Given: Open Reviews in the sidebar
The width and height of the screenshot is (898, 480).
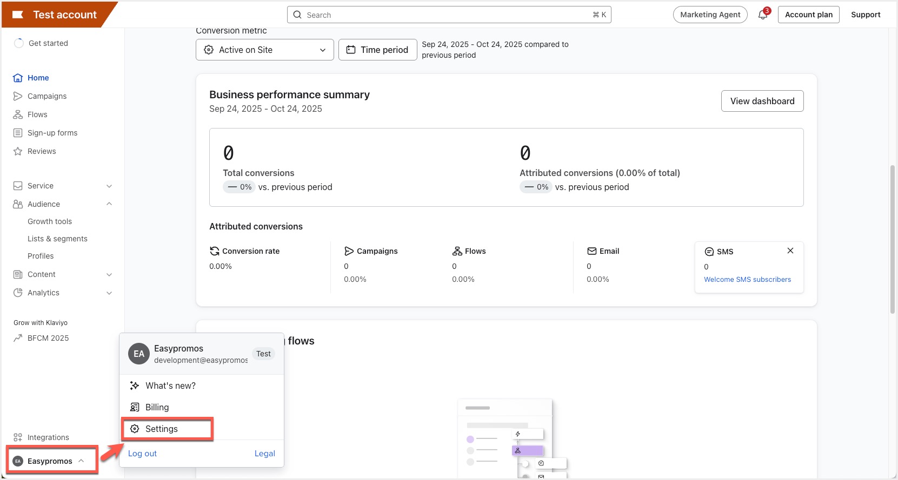Looking at the screenshot, I should click(42, 151).
